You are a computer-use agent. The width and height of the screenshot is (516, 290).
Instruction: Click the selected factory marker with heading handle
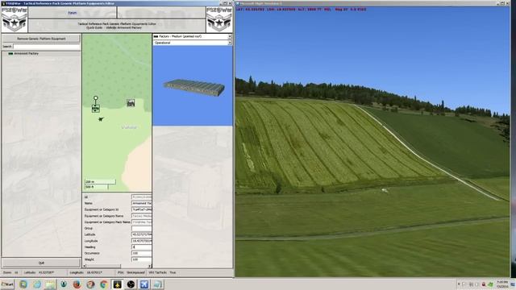click(95, 108)
